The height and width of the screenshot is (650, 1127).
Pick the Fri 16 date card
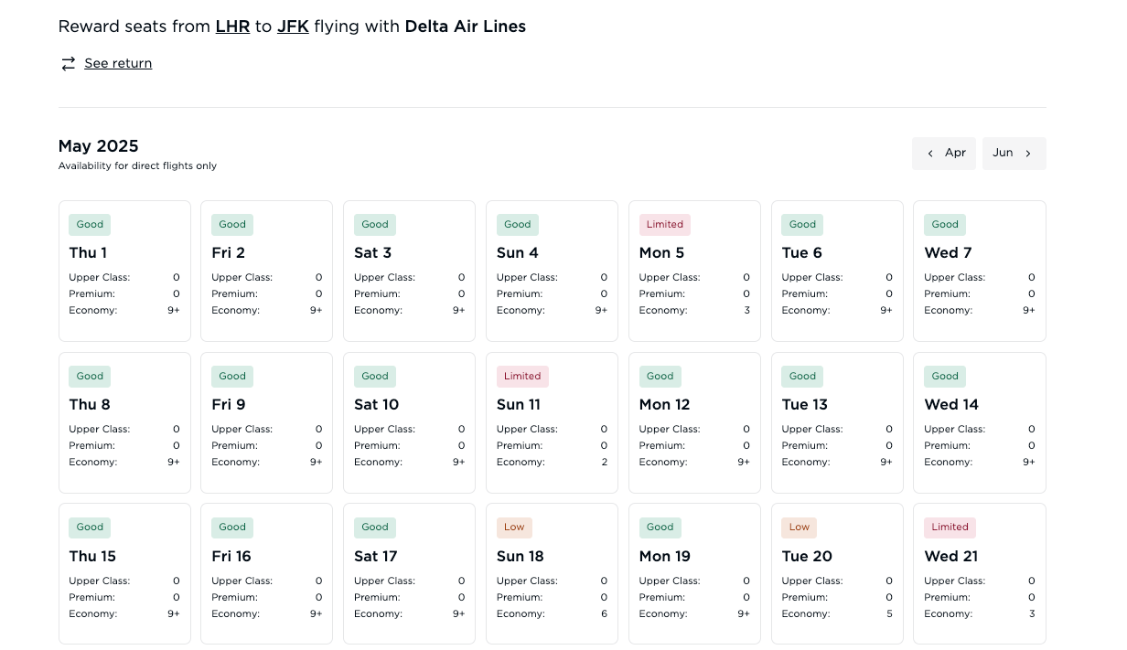tap(266, 574)
